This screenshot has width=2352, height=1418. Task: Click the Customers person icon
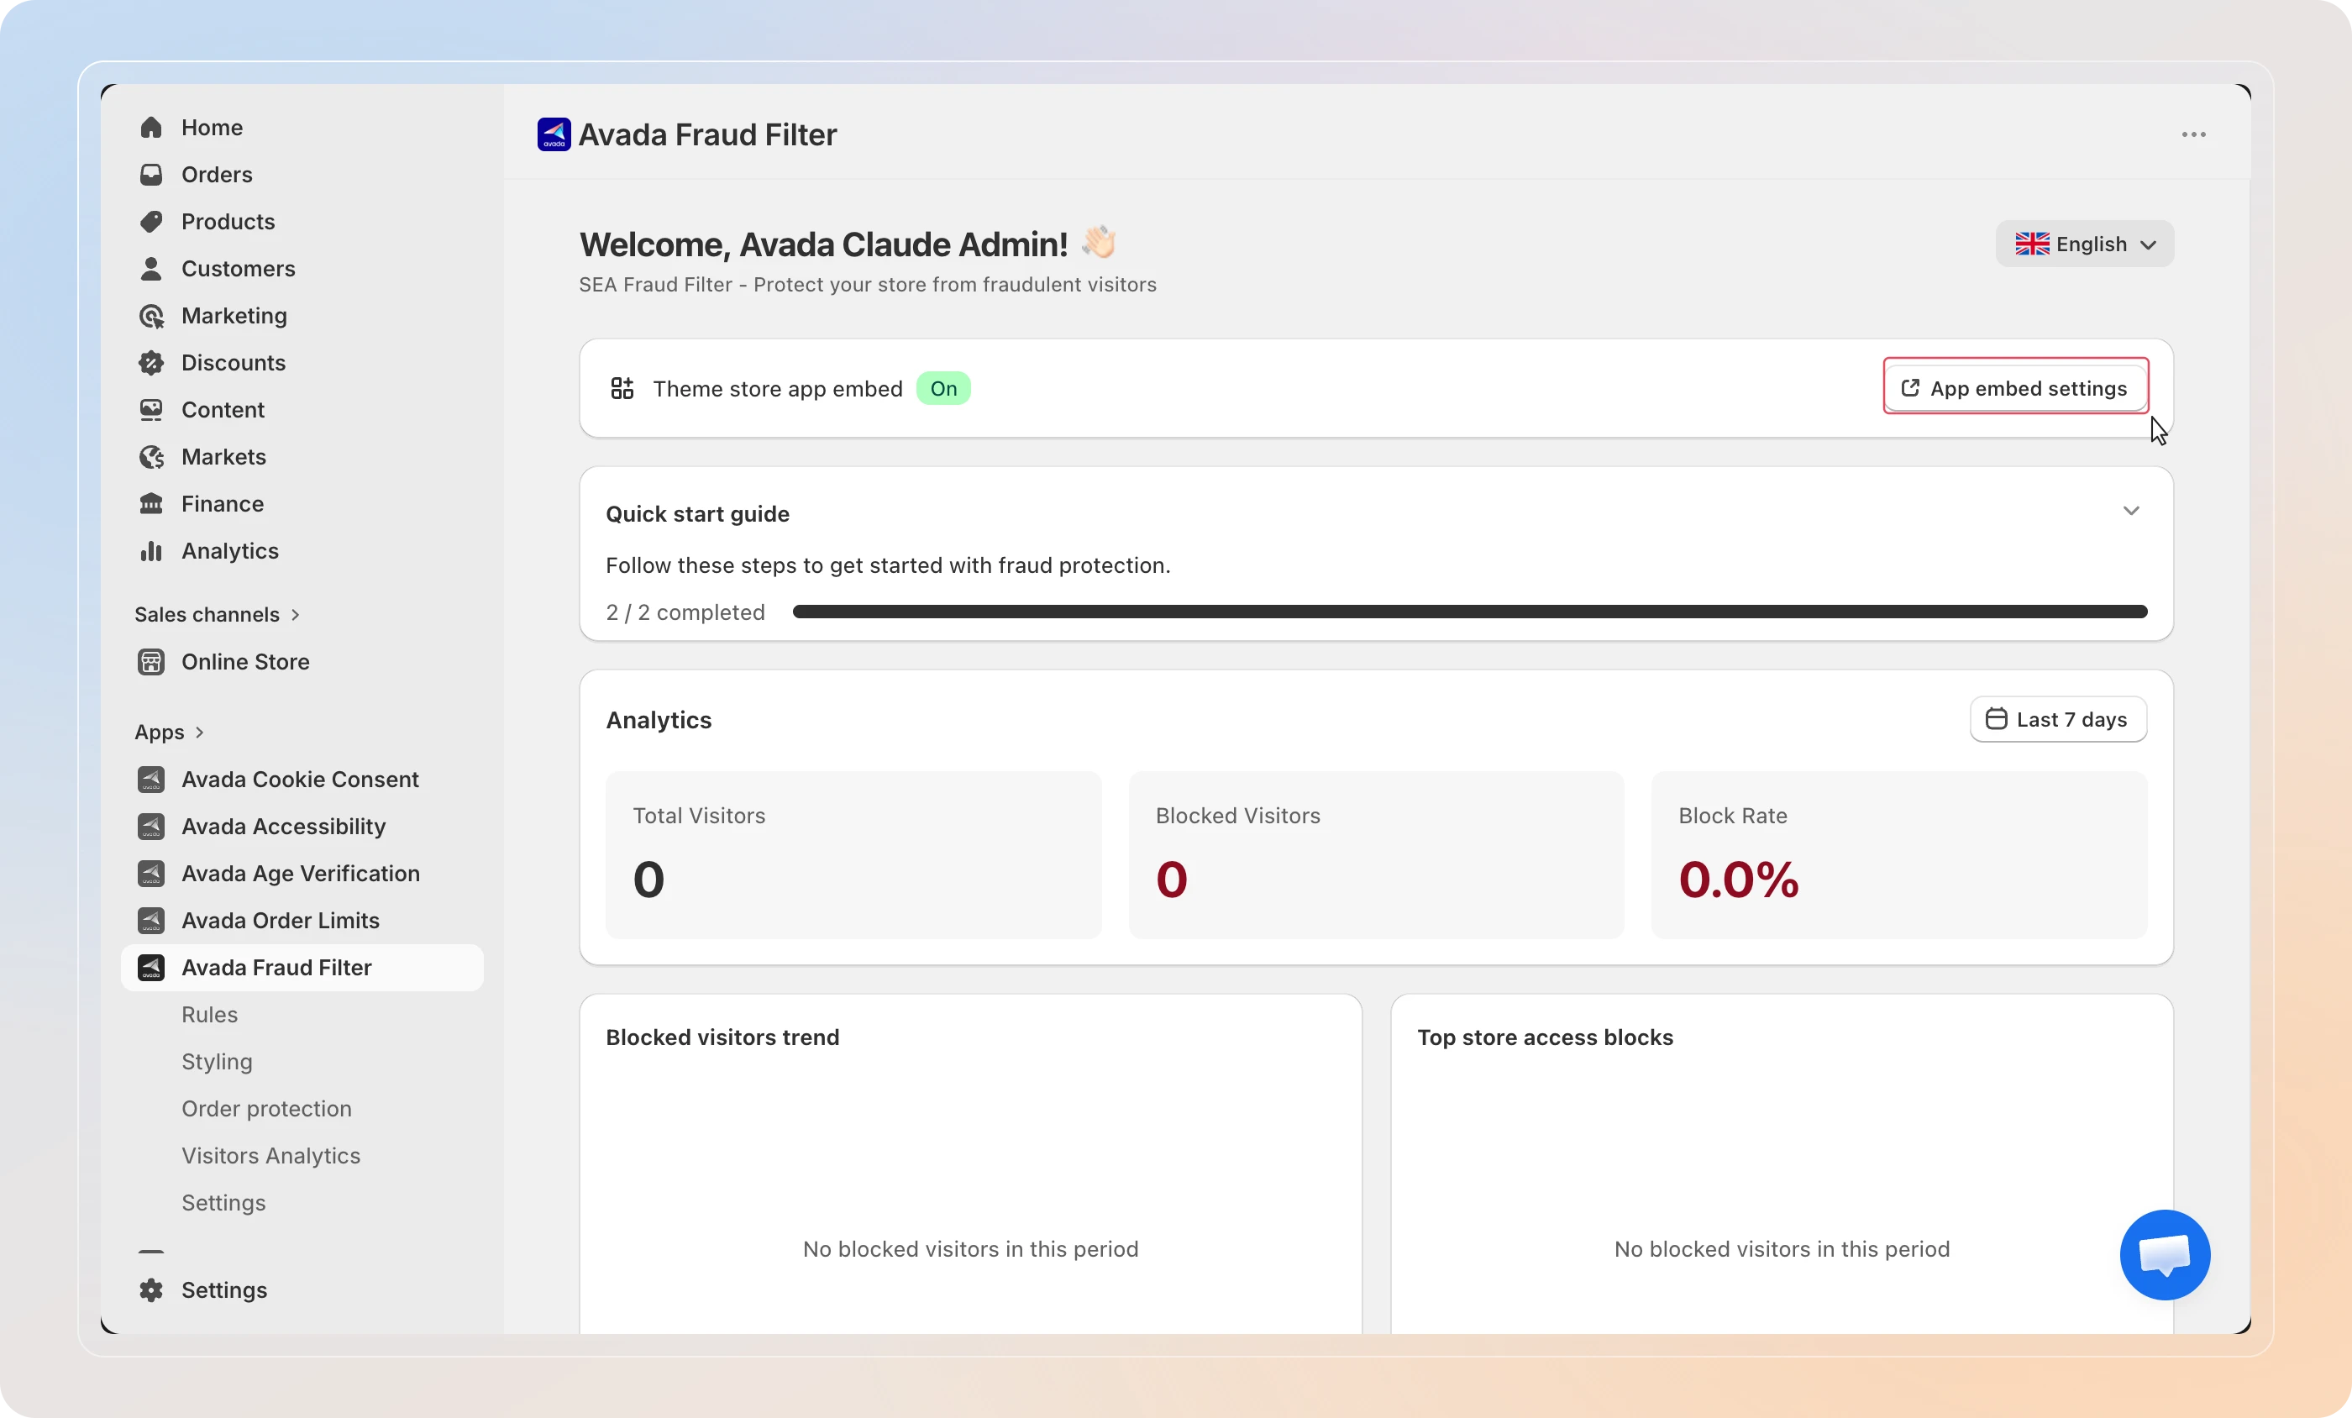[151, 268]
